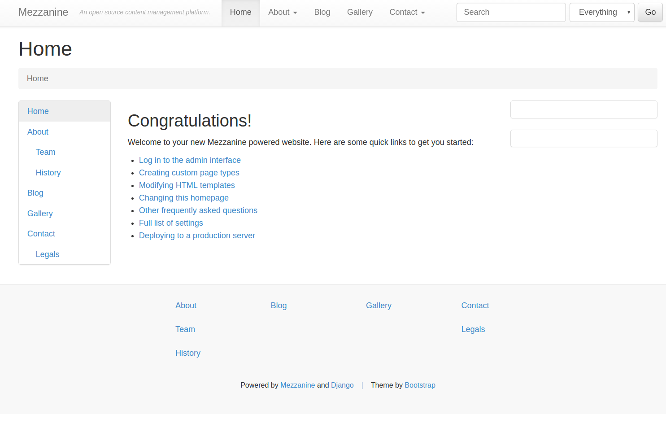Go to Gallery from top navbar

click(x=360, y=13)
